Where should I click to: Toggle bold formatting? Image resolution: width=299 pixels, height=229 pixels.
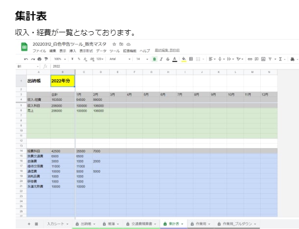click(x=154, y=59)
